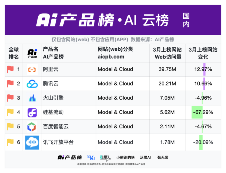Click Model & Cloud in 腾讯云 row
226x173 pixels.
(x=115, y=84)
